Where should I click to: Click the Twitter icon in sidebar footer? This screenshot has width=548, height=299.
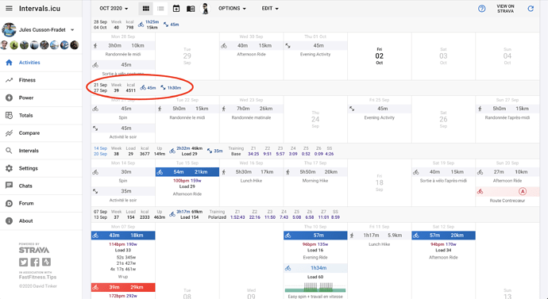(x=23, y=262)
